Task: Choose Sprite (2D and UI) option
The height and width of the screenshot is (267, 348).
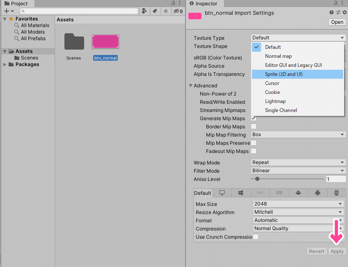Action: click(x=298, y=74)
